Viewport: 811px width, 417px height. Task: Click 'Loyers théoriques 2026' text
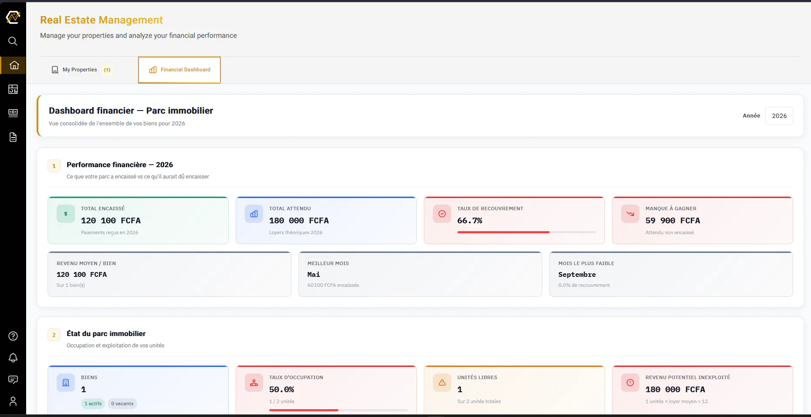pos(296,232)
